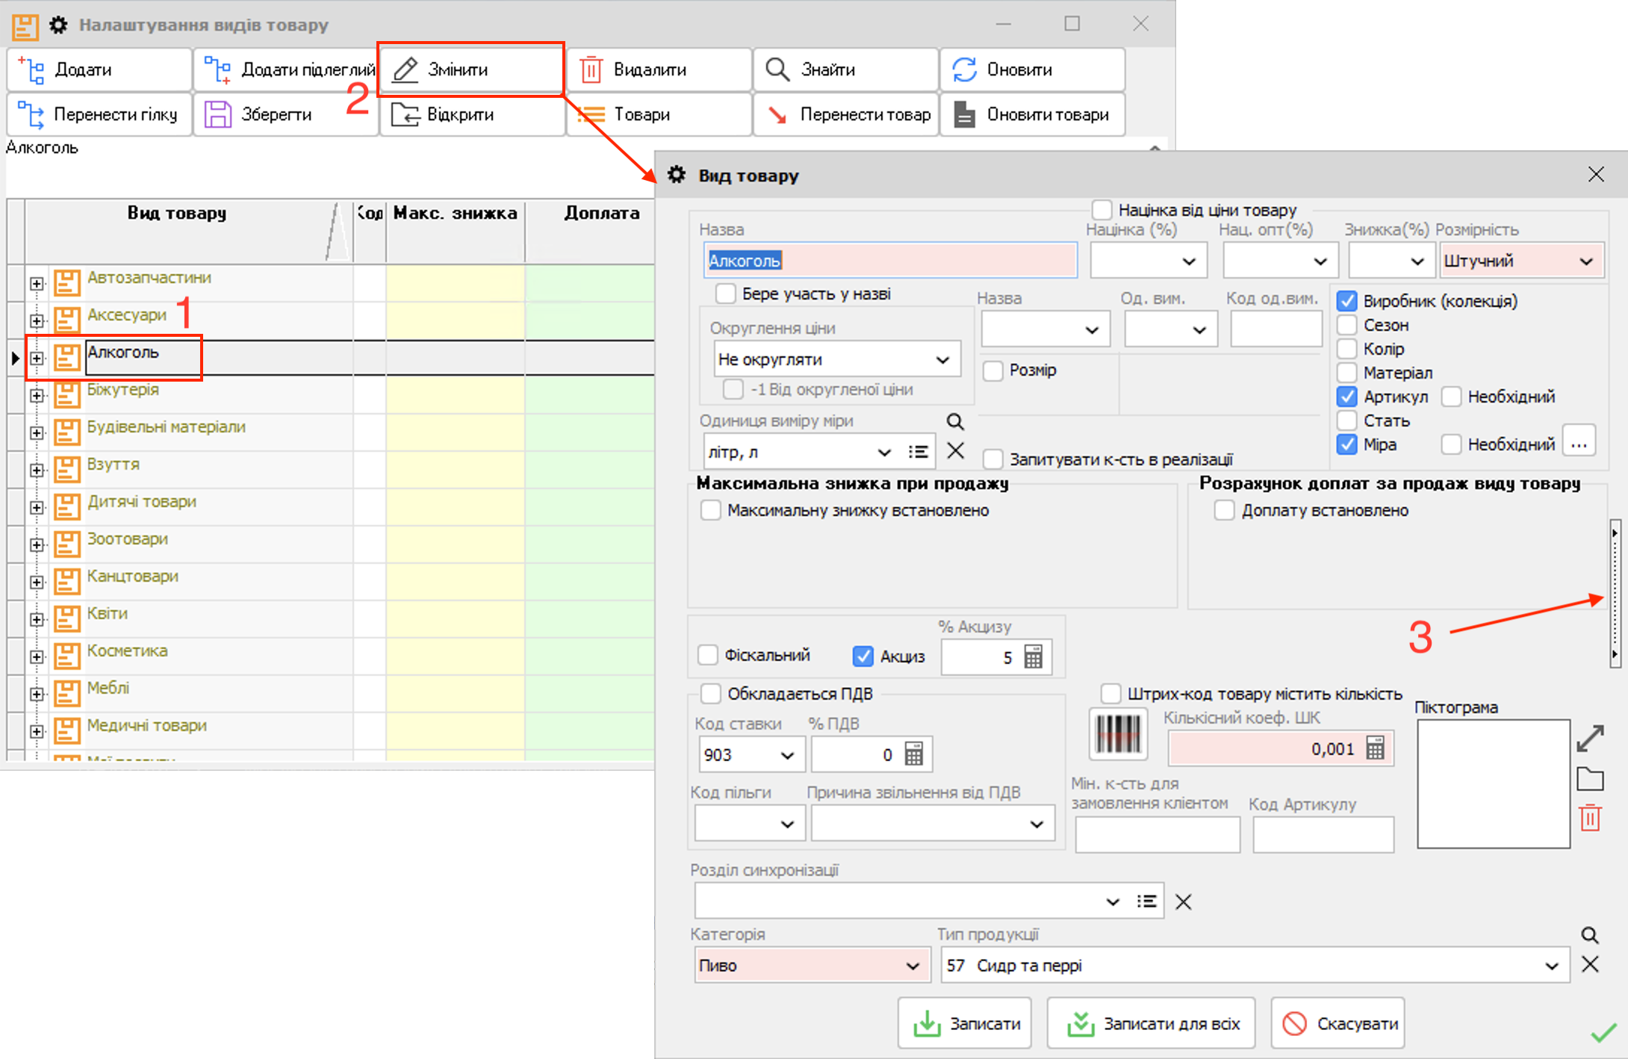Expand the Розмірність dropdown Штучний
Image resolution: width=1628 pixels, height=1059 pixels.
click(x=1586, y=261)
